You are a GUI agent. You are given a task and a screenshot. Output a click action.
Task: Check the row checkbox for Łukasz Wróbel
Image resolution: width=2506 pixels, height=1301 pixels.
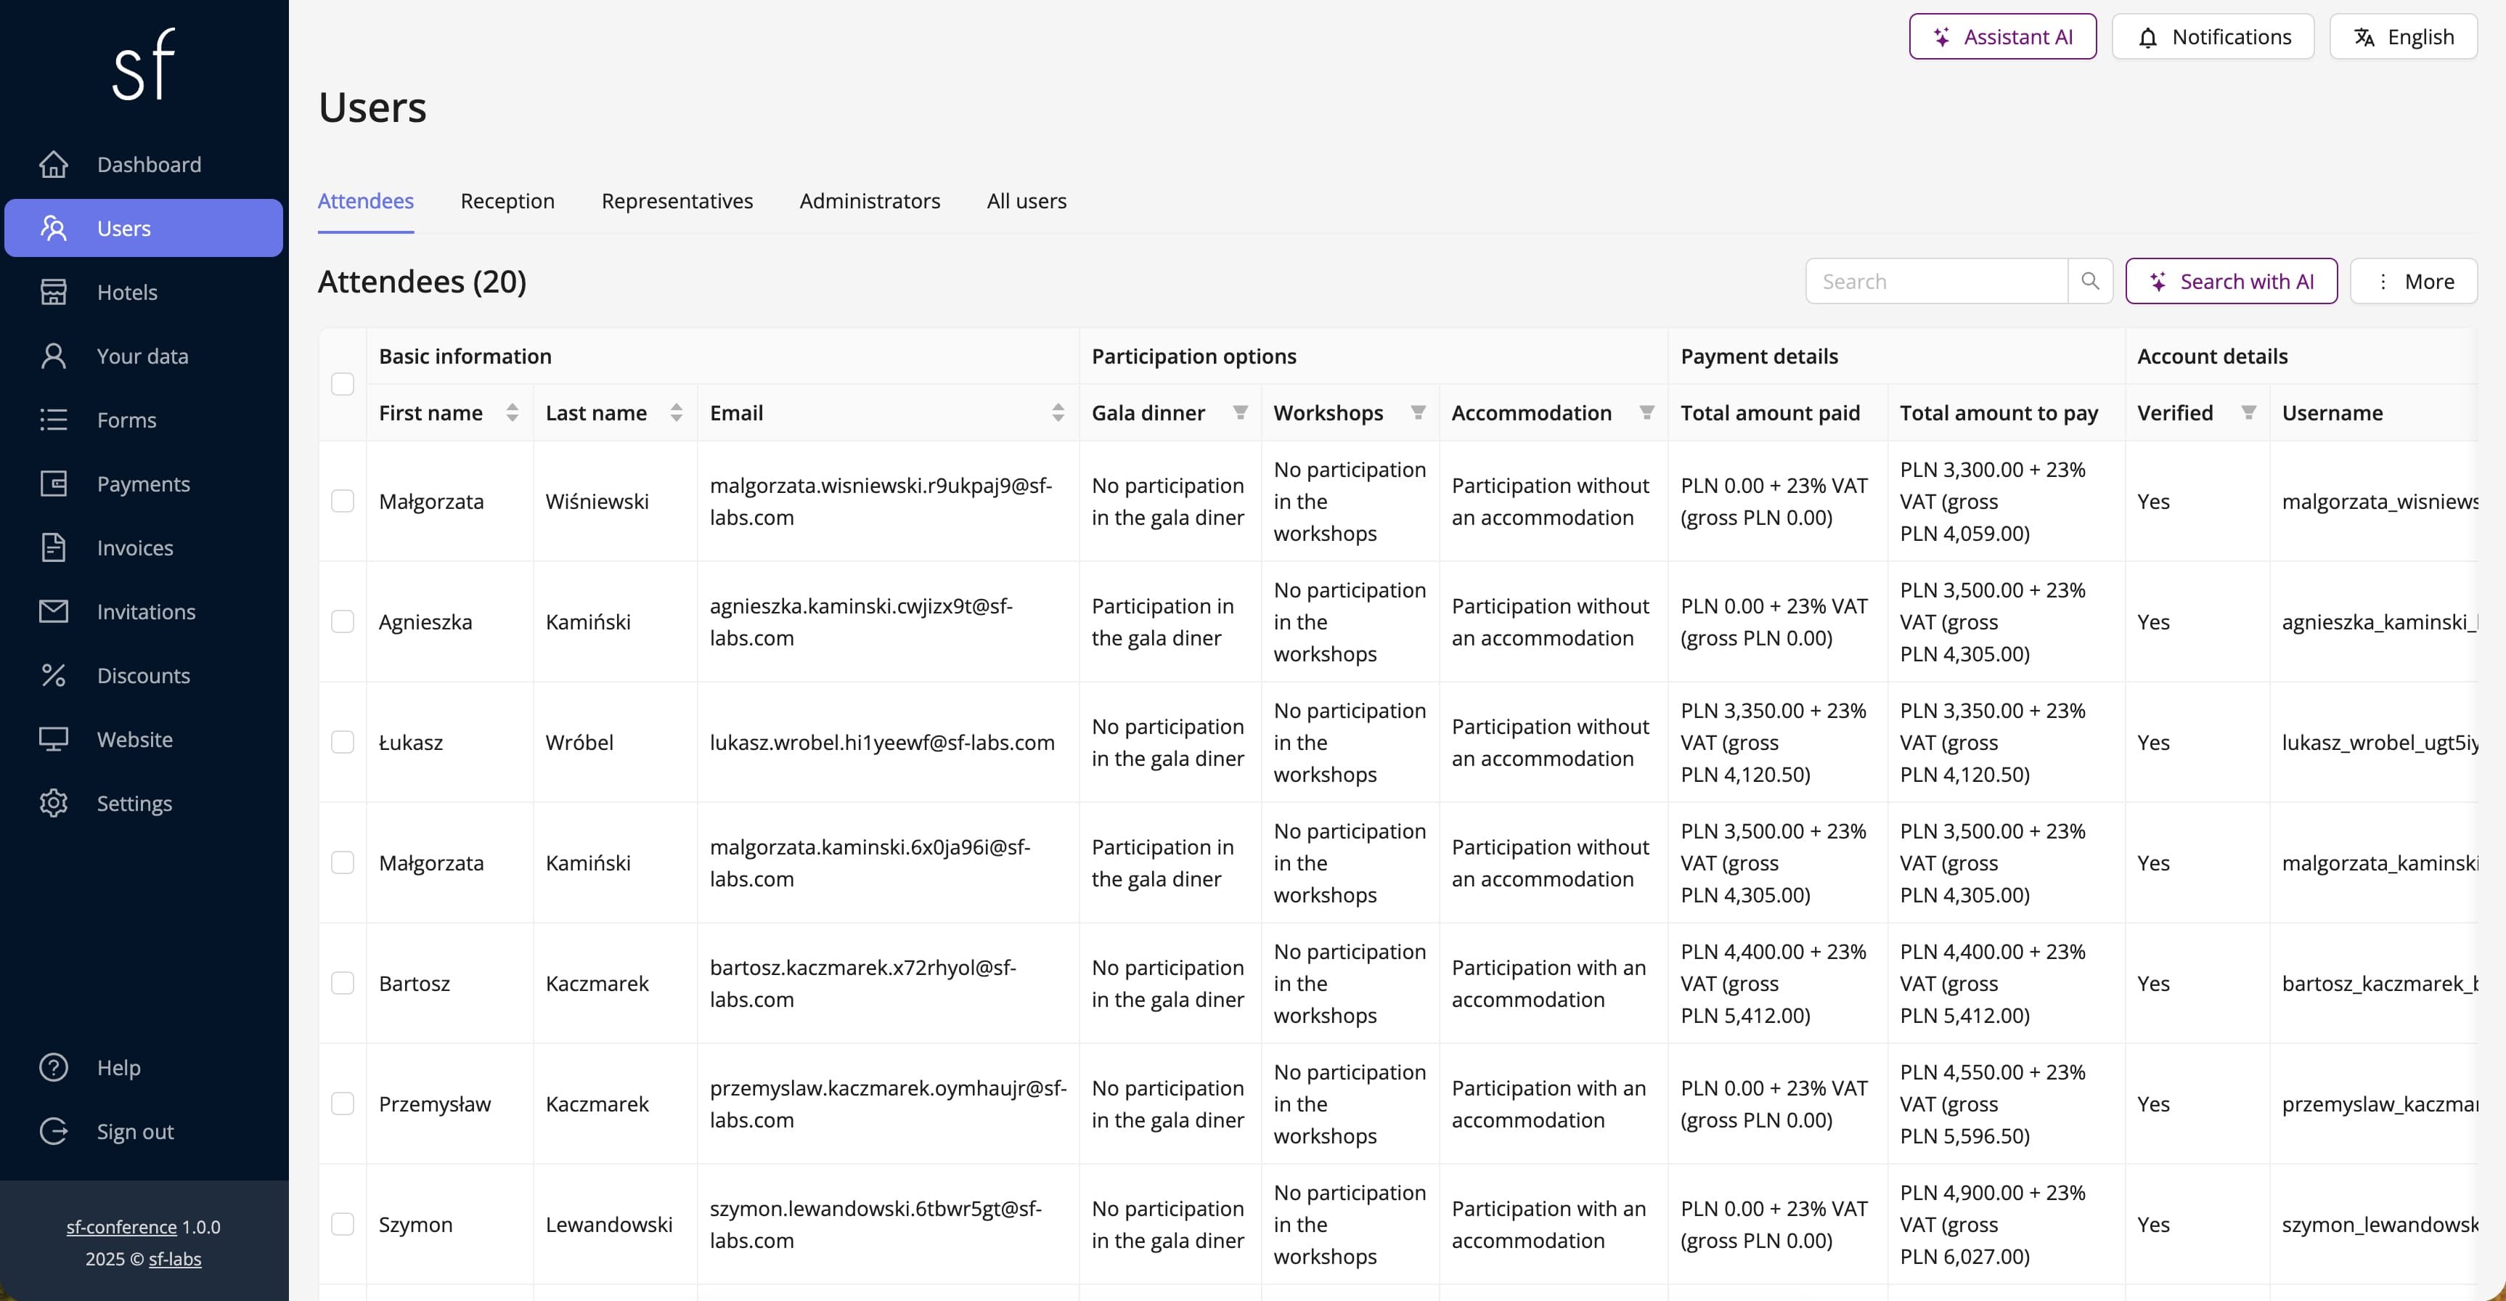343,741
